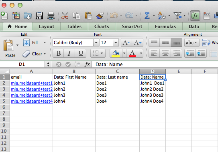
Task: Center text horizontally
Action: (x=165, y=53)
